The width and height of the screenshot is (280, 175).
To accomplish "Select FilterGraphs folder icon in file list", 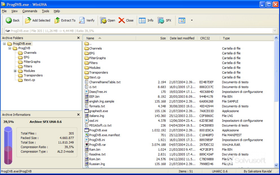I will (87, 58).
